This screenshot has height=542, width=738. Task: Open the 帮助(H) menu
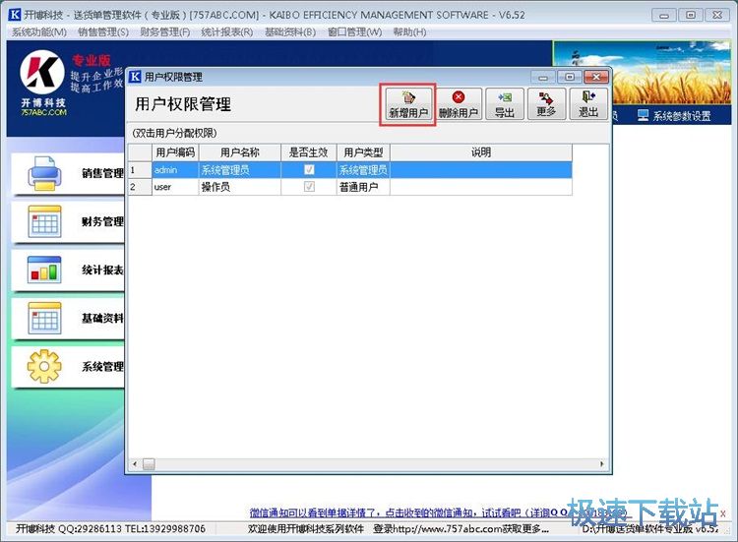coord(409,32)
